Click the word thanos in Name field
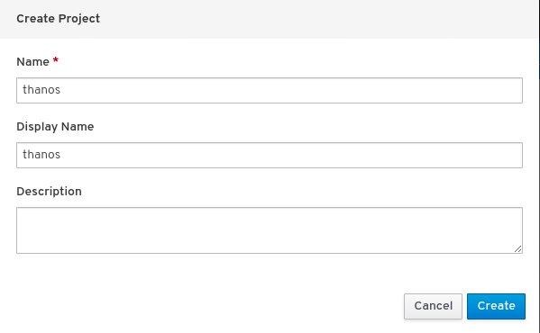The width and height of the screenshot is (540, 333). (x=41, y=90)
